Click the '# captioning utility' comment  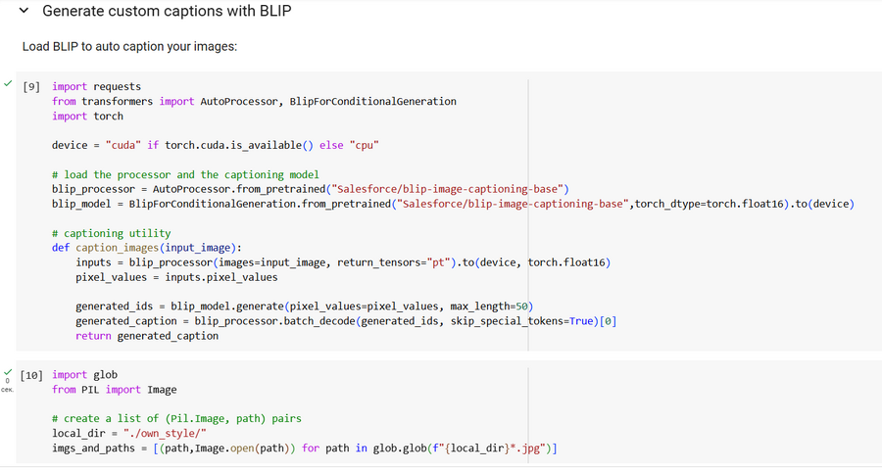click(x=111, y=233)
